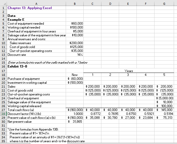Select column E header
The width and height of the screenshot is (177, 144).
(x=128, y=4)
